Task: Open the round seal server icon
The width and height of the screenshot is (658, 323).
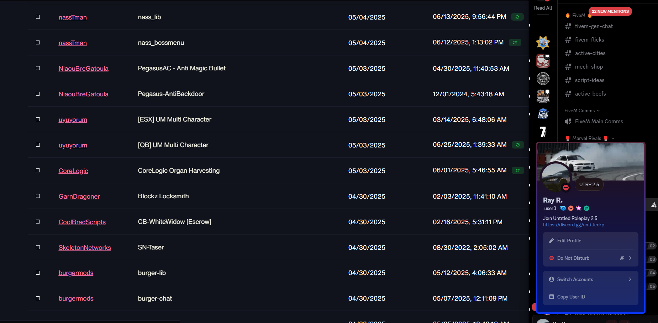Action: [543, 79]
